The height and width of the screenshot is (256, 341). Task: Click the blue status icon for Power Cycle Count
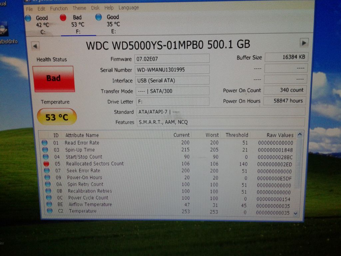click(49, 198)
